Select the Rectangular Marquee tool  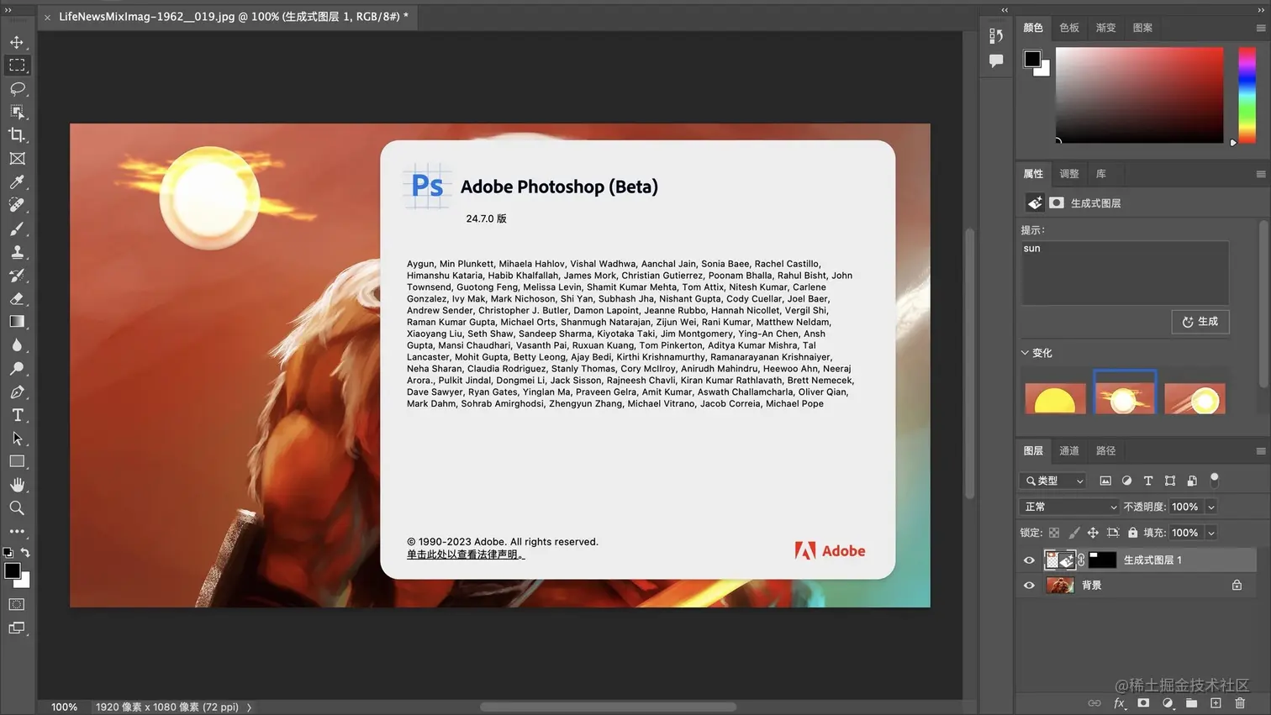click(17, 65)
